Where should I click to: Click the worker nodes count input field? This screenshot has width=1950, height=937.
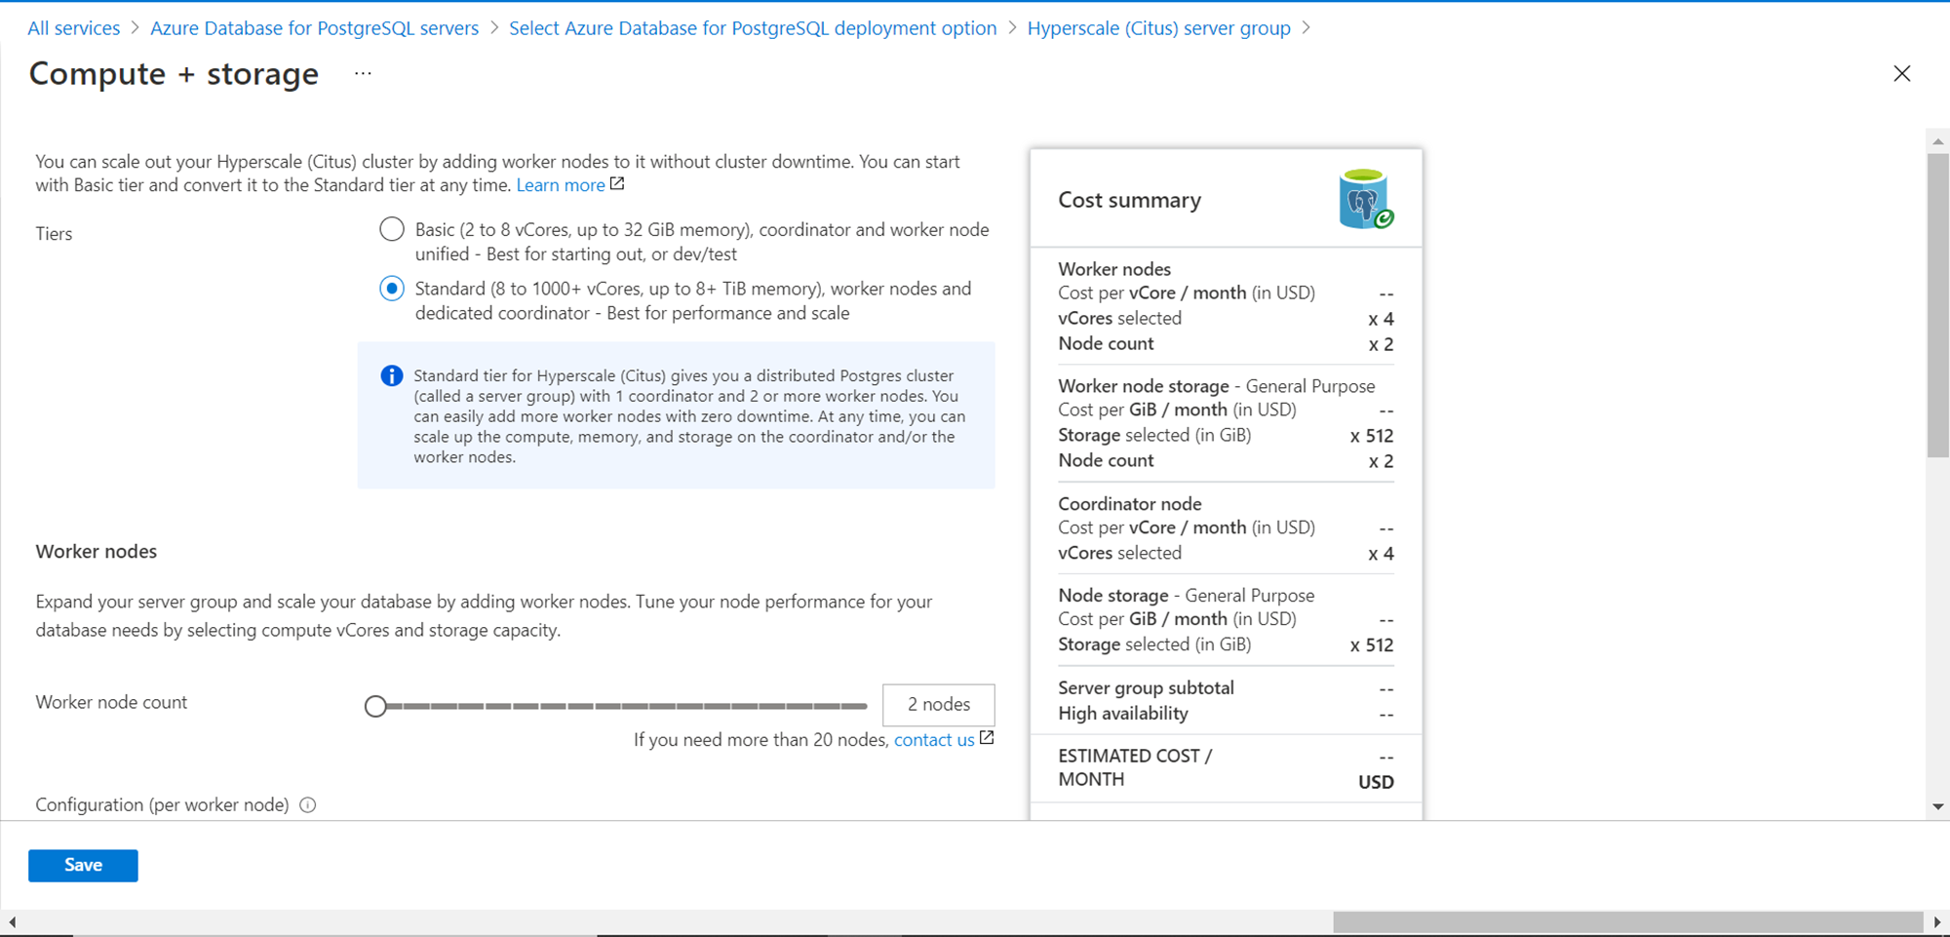(938, 705)
